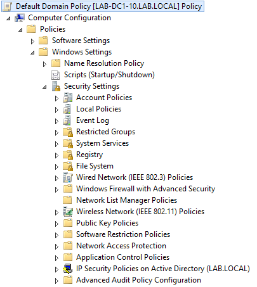The width and height of the screenshot is (257, 287).
Task: Click the Restricted Groups locked folder icon
Action: click(68, 132)
